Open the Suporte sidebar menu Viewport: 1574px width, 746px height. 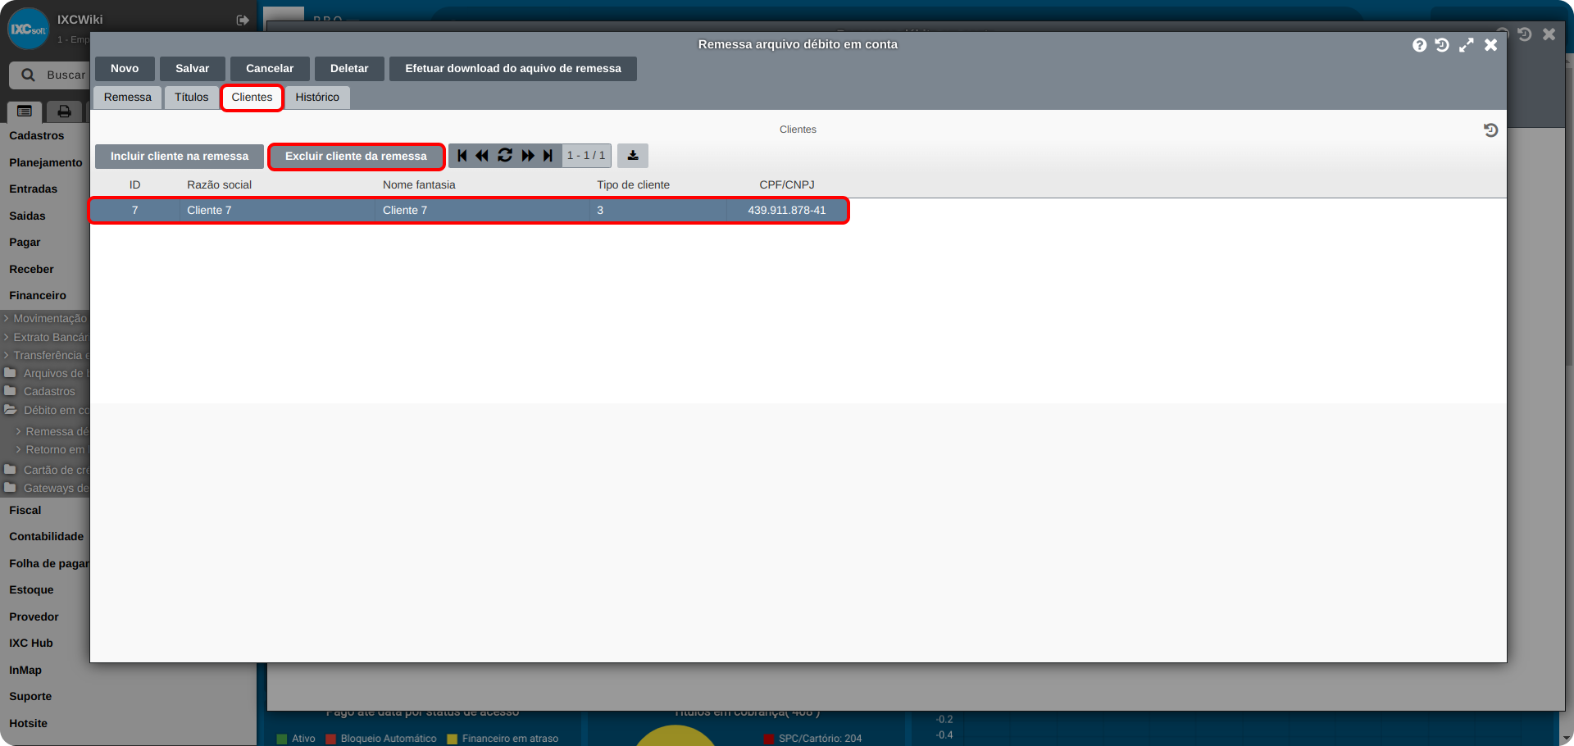click(x=30, y=697)
